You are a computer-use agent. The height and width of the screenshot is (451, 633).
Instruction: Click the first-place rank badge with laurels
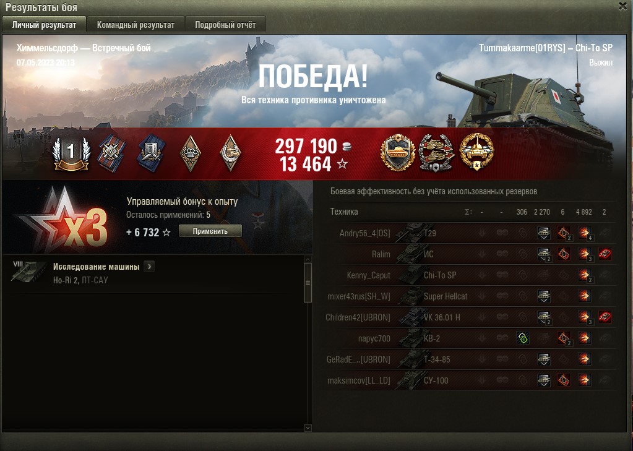click(x=71, y=153)
